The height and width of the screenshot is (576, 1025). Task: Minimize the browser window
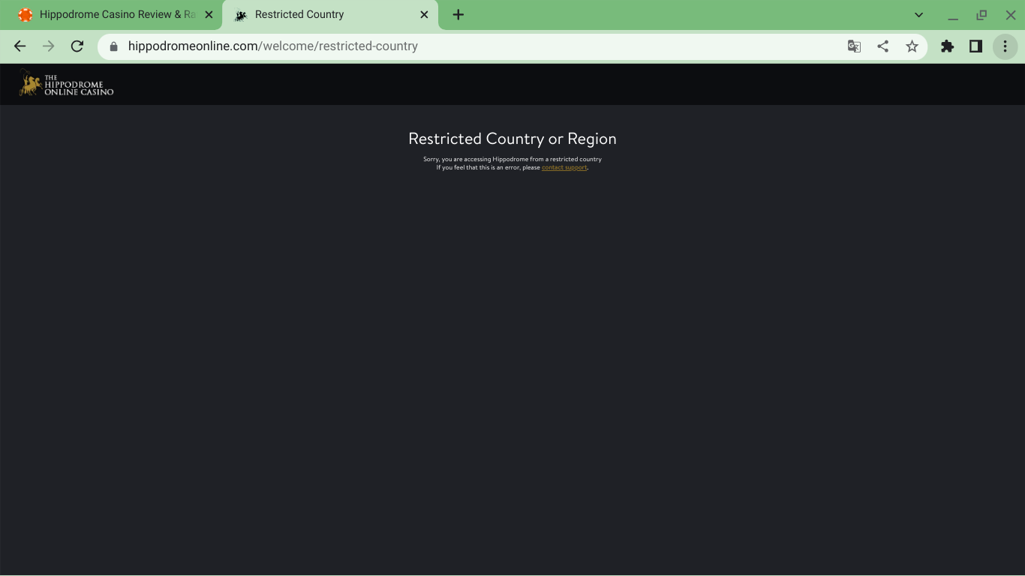[953, 15]
